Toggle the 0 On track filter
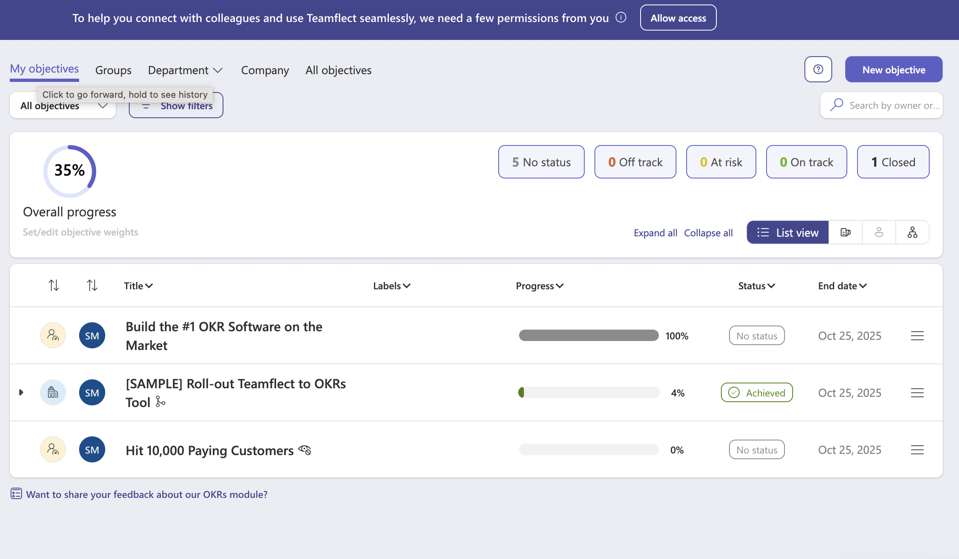The height and width of the screenshot is (559, 959). point(806,162)
